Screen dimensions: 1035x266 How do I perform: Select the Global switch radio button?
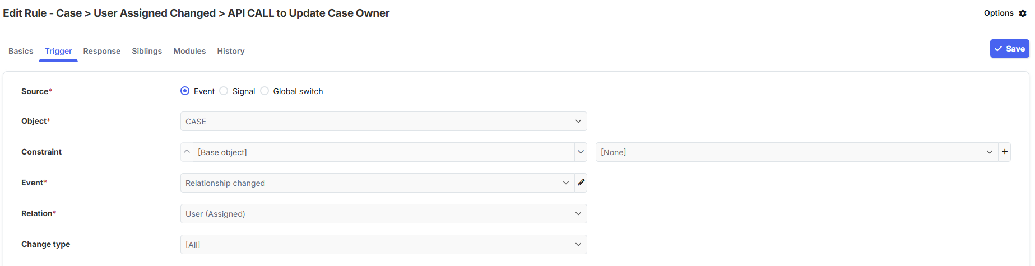[264, 91]
